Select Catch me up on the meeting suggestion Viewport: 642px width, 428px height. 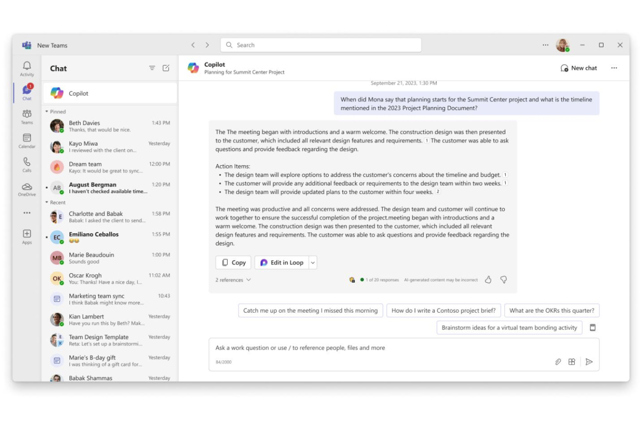[x=310, y=310]
